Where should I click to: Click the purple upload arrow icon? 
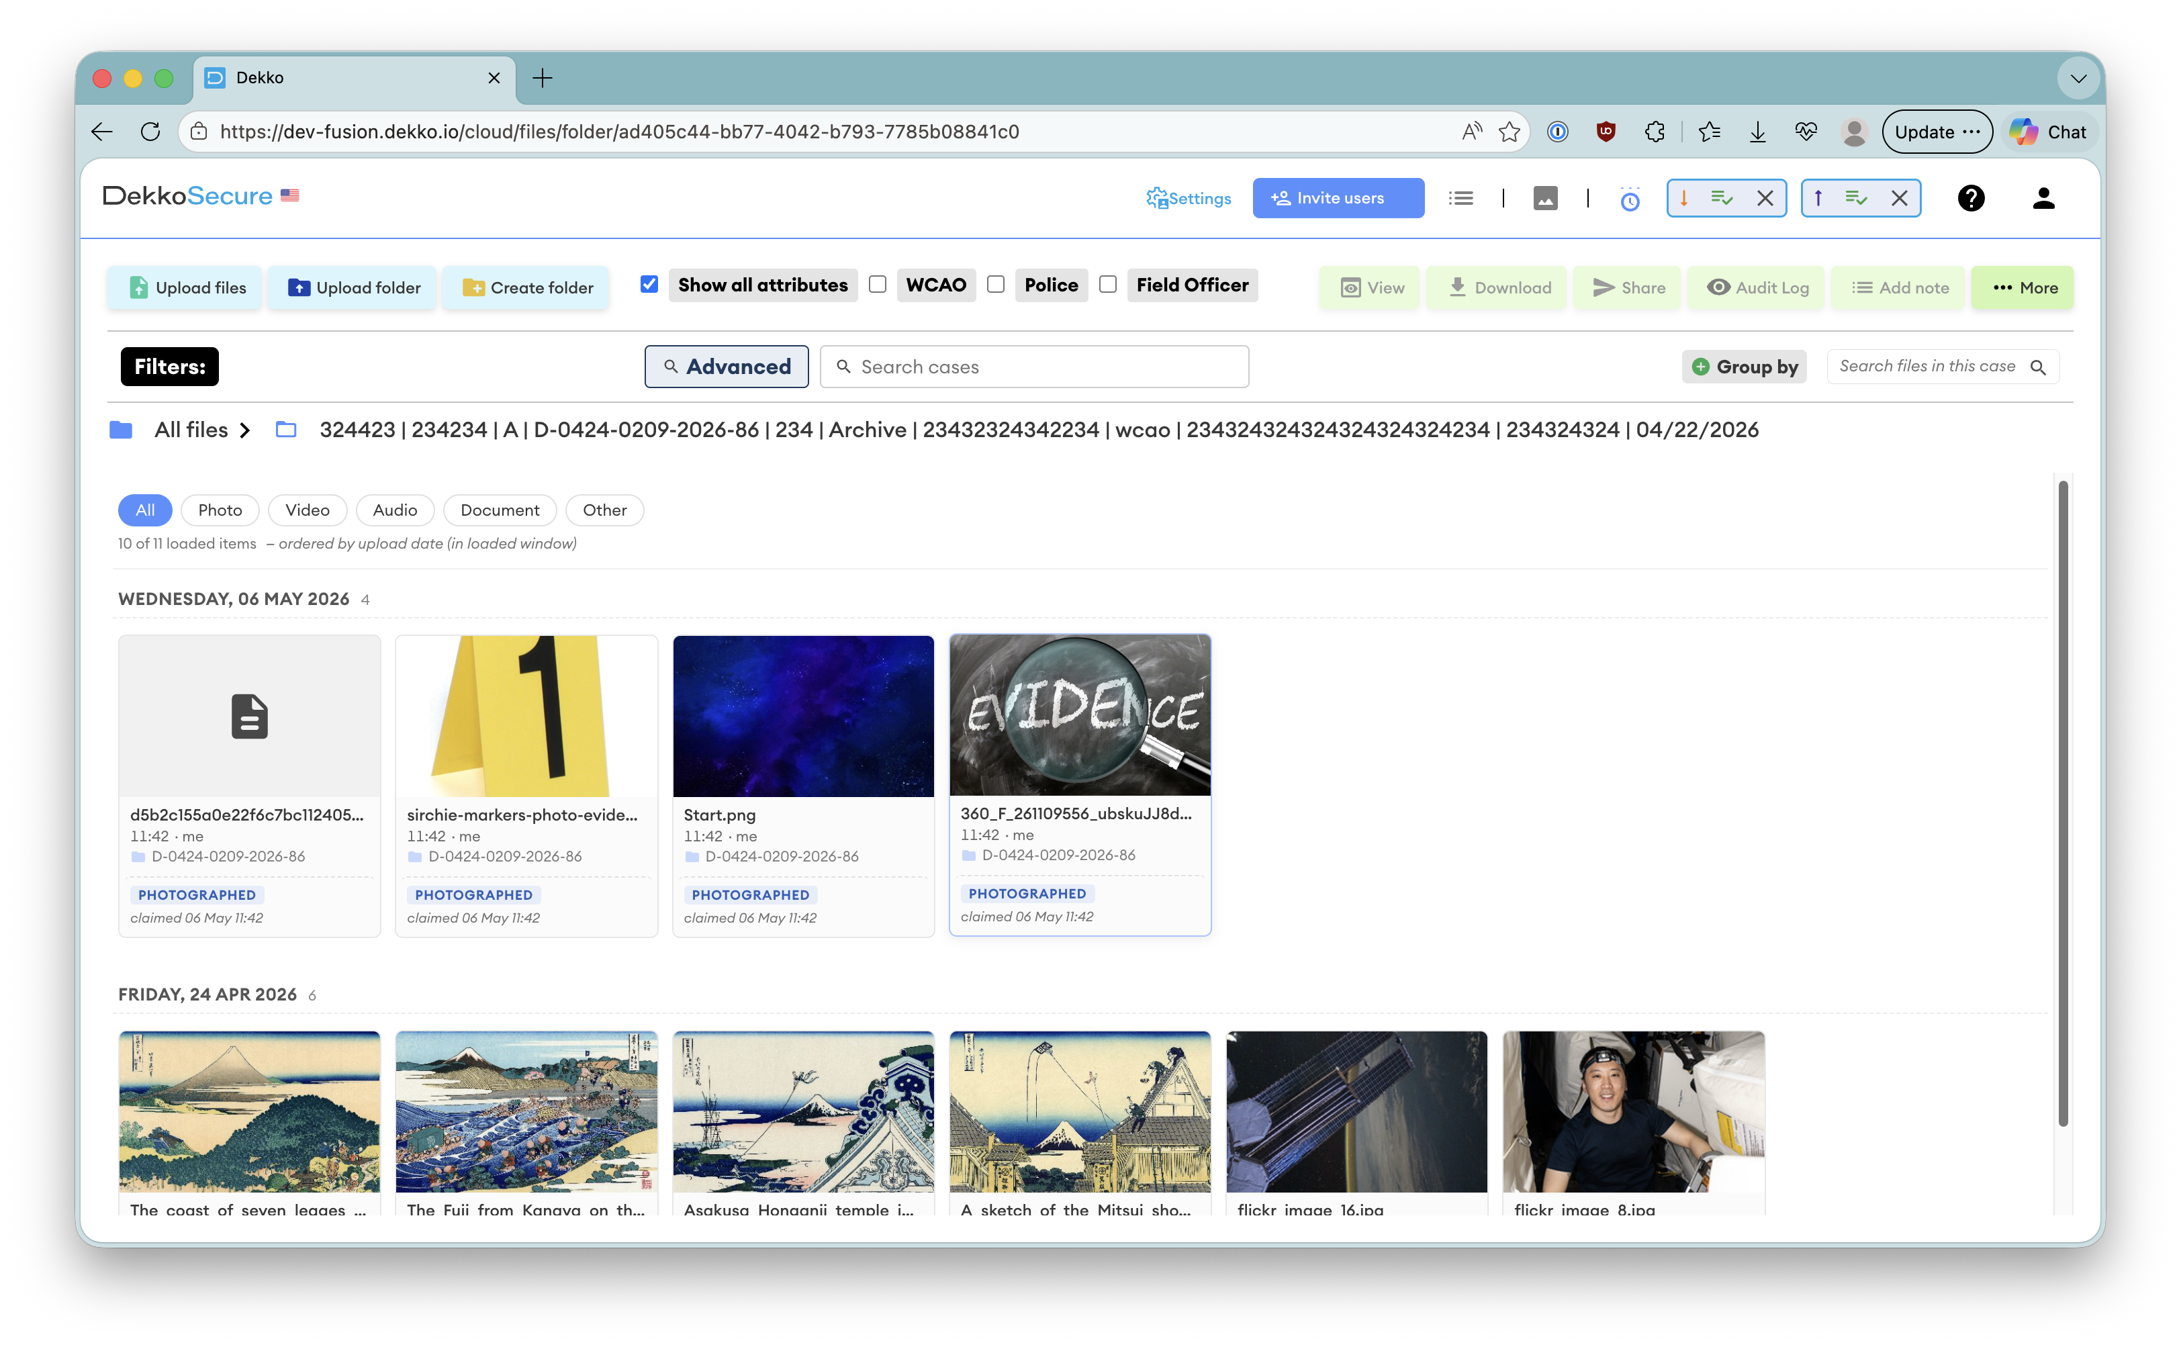1818,198
